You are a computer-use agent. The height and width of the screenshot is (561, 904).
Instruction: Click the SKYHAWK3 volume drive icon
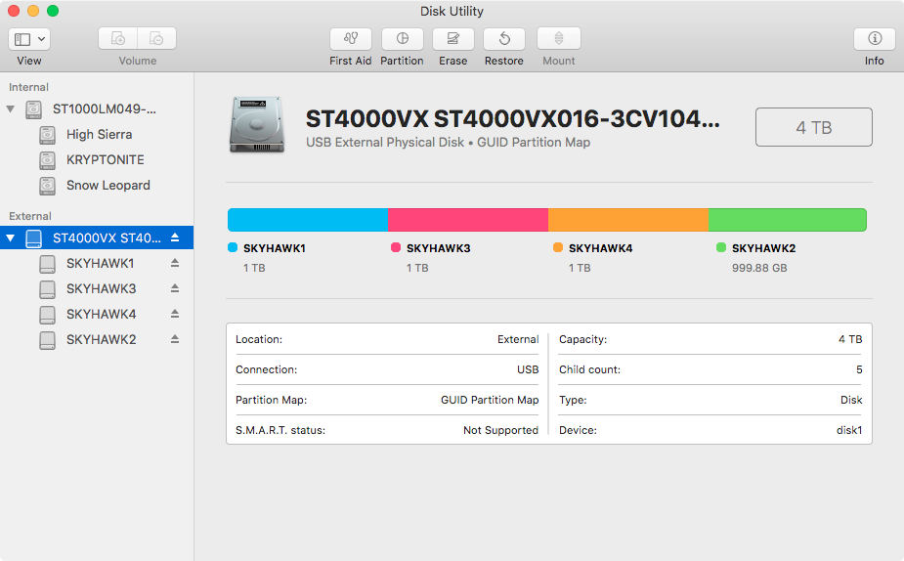click(x=47, y=289)
